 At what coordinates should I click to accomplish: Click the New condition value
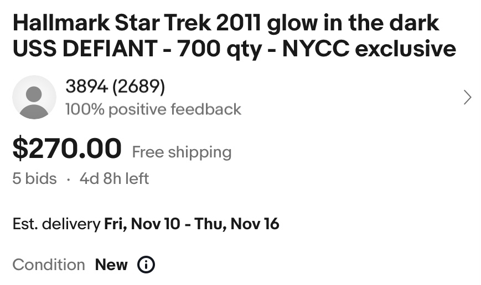(x=111, y=265)
